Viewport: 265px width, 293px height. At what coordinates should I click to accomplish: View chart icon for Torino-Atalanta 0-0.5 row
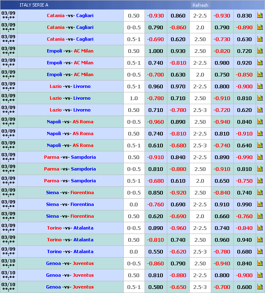[260, 228]
